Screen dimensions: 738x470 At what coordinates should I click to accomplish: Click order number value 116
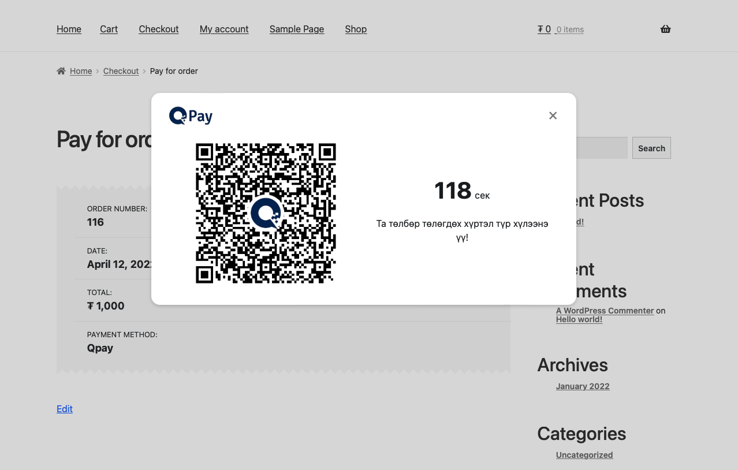coord(95,222)
